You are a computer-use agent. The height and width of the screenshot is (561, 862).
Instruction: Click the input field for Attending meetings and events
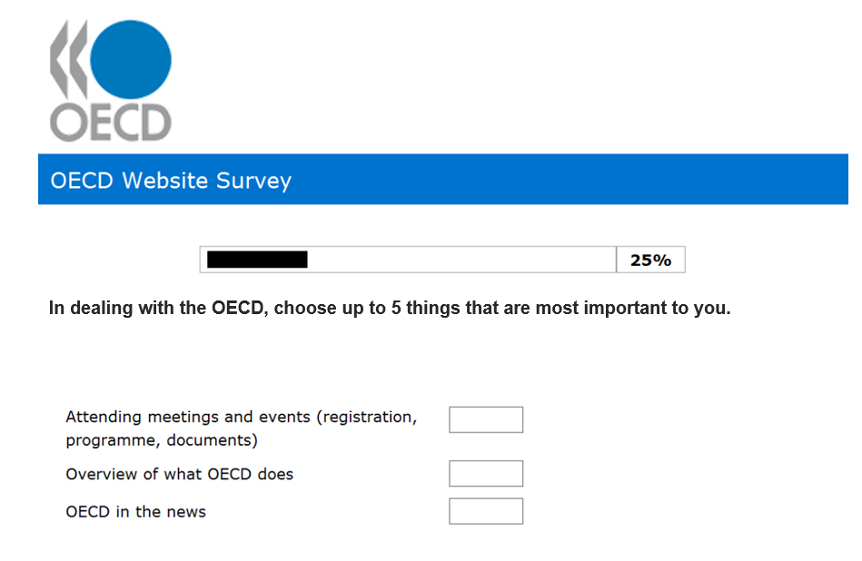[486, 418]
